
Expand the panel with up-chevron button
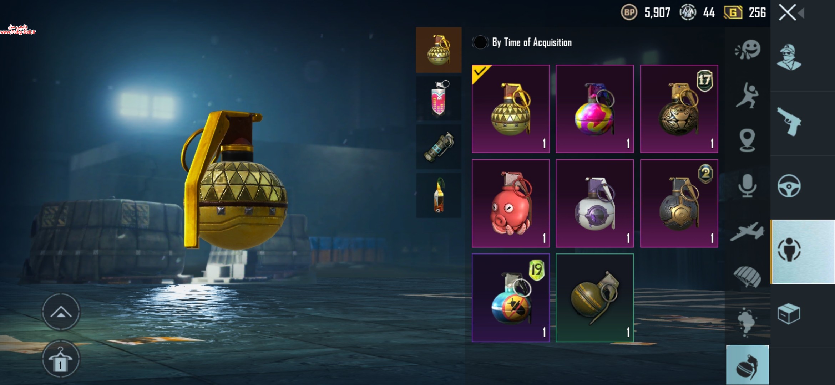click(x=61, y=312)
